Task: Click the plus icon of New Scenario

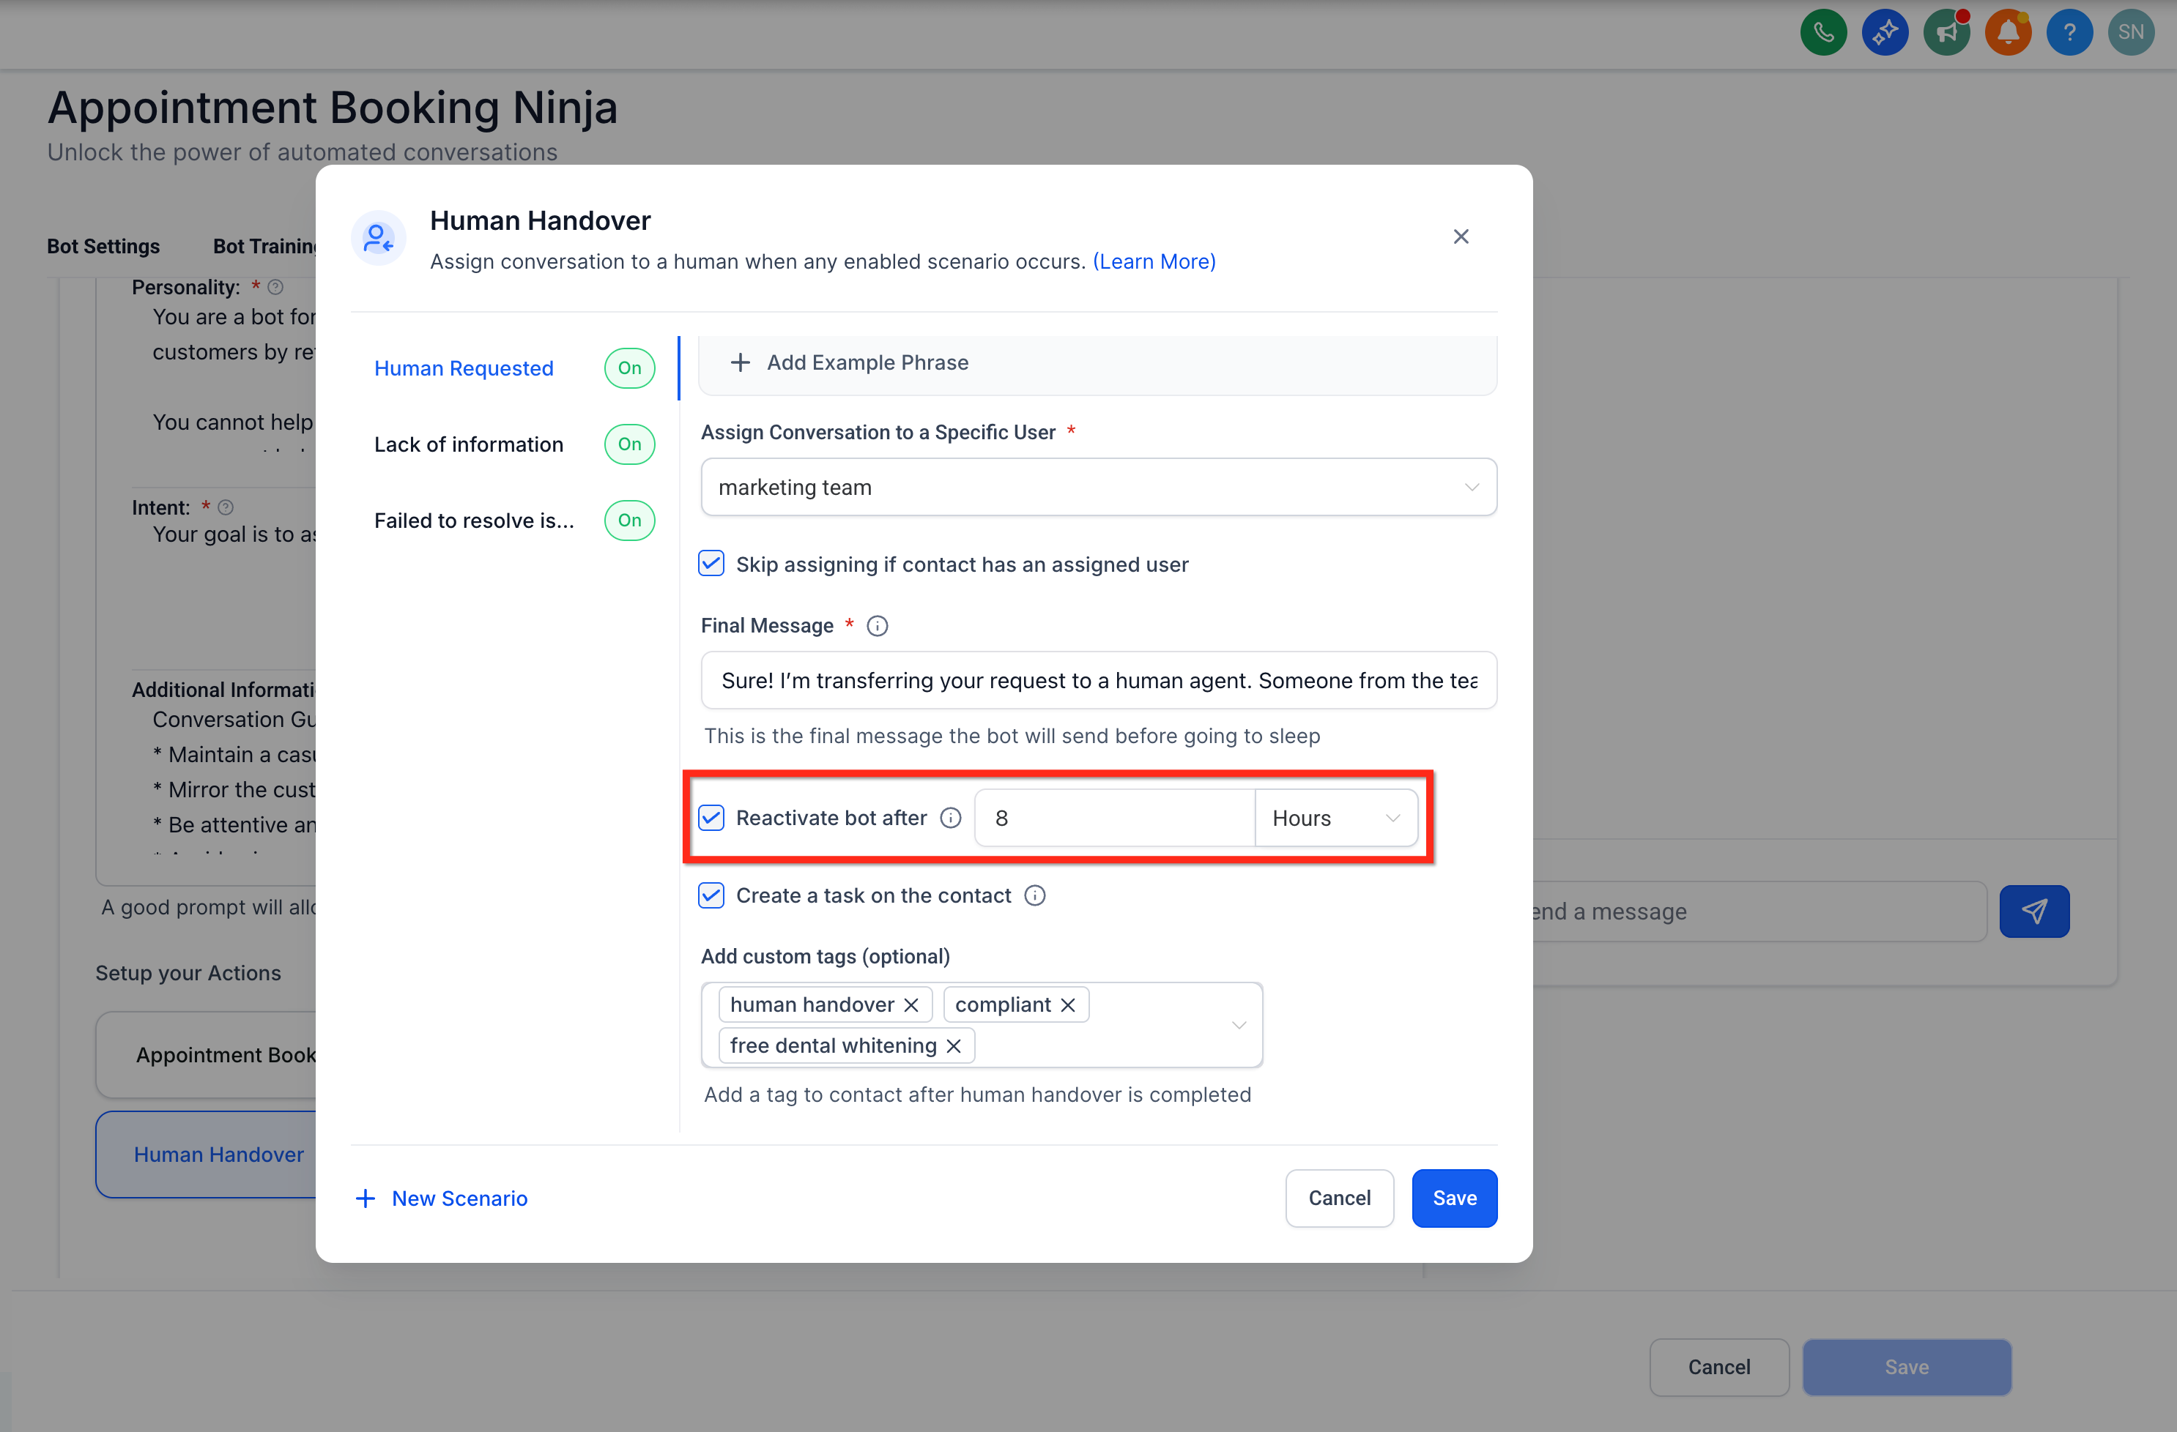Action: [365, 1198]
